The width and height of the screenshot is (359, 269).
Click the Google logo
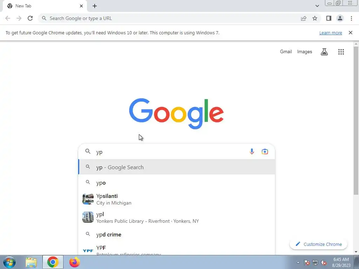176,114
